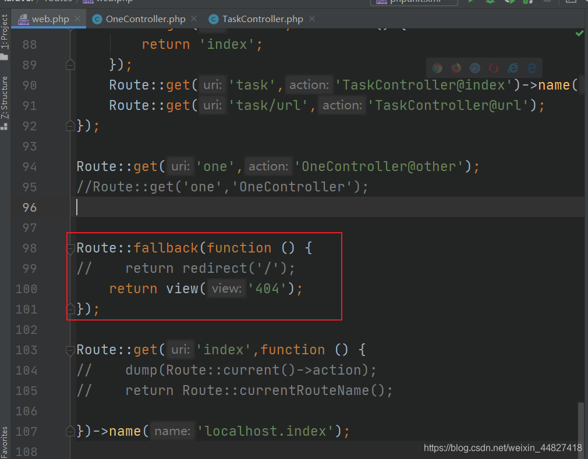Click the name: parameter hint on line 107
588x459 pixels.
[172, 431]
